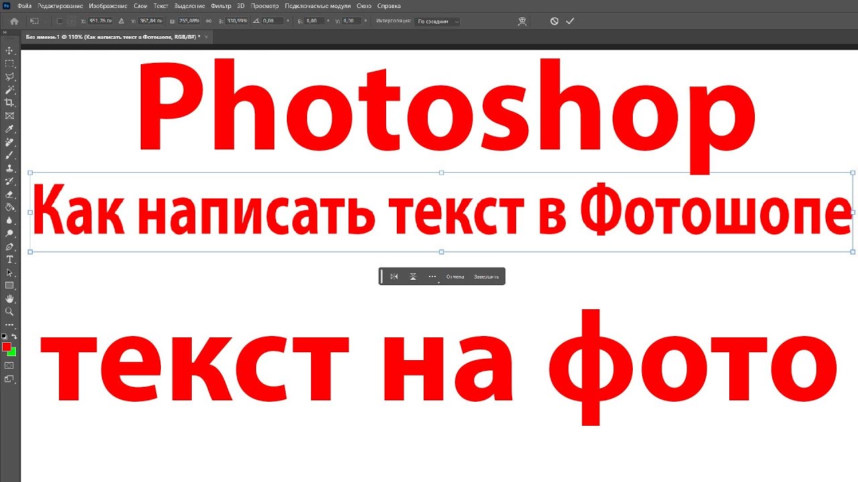Click the Завершить button
The image size is (858, 482).
487,276
